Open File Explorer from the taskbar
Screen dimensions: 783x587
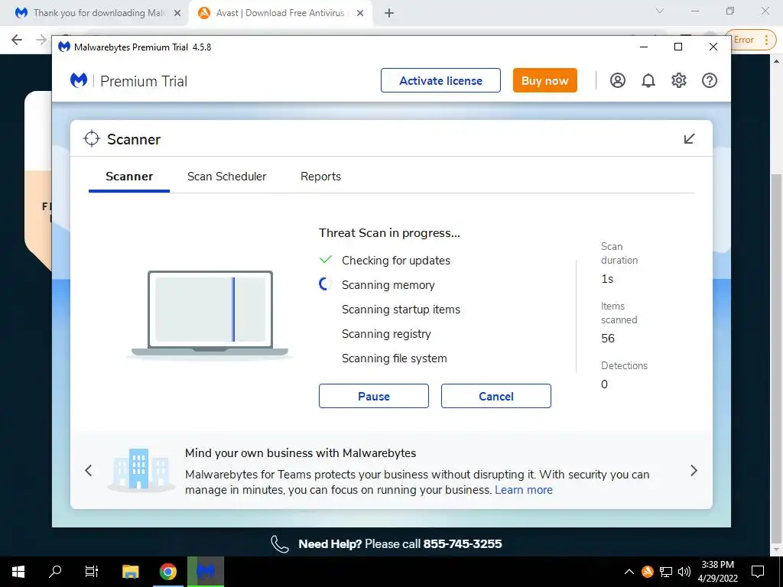(130, 572)
